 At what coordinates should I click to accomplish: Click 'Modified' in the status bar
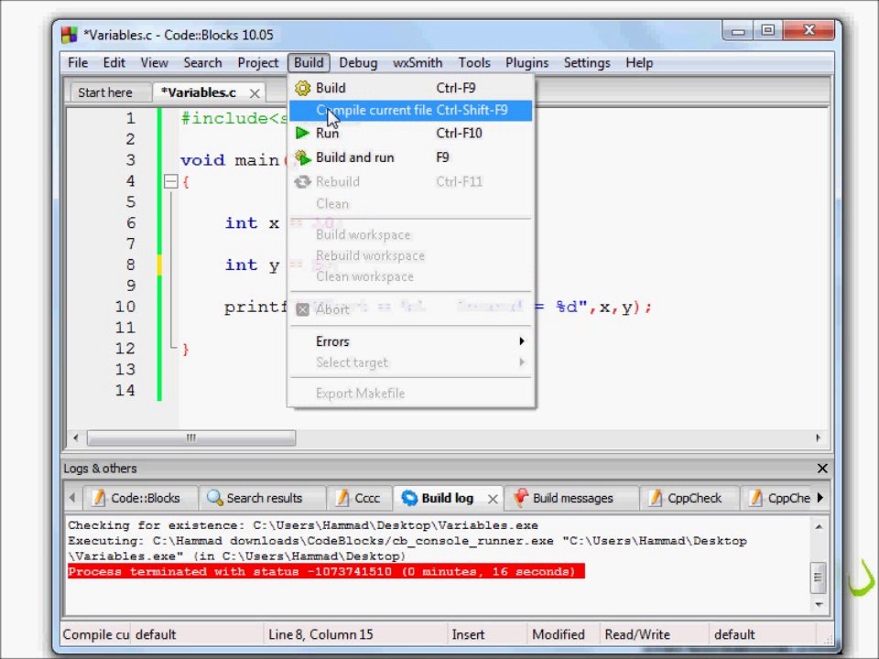coord(559,634)
